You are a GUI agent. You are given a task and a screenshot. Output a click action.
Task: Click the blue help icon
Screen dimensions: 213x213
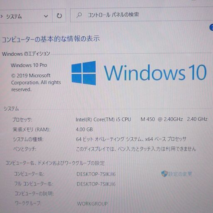coord(211,27)
